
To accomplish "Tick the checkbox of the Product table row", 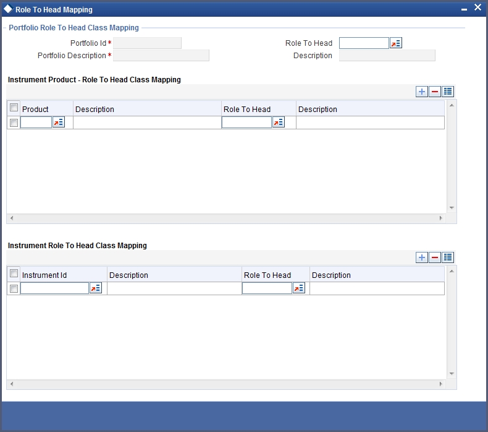I will pos(14,123).
